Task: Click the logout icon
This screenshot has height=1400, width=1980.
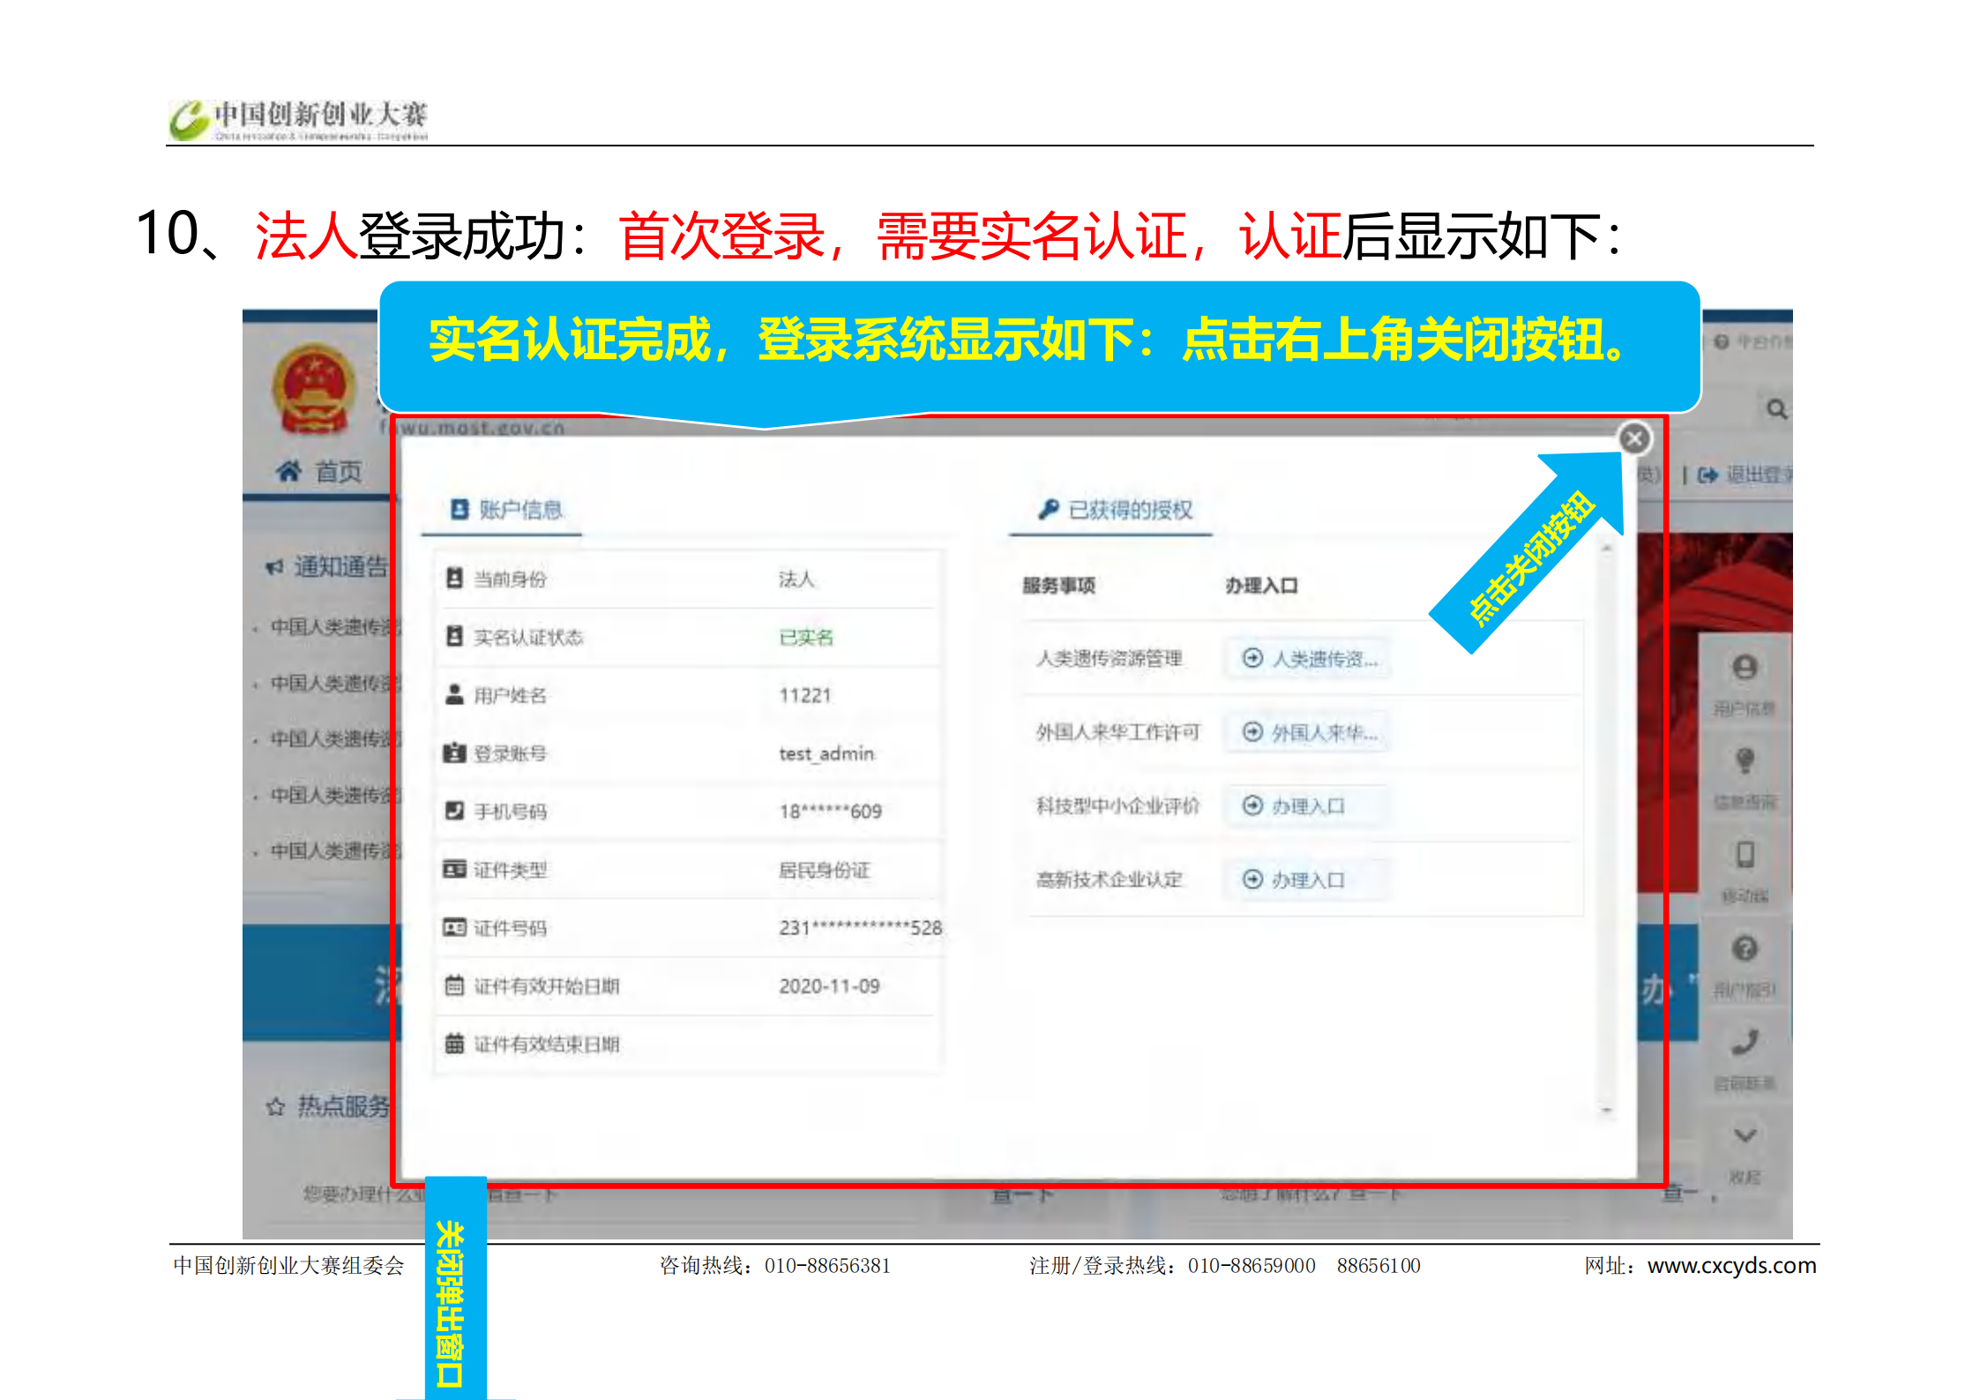Action: [1707, 475]
